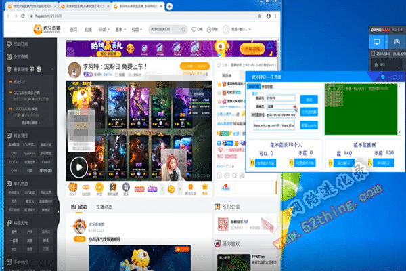Click the treasure chest gift icon under video

click(72, 186)
